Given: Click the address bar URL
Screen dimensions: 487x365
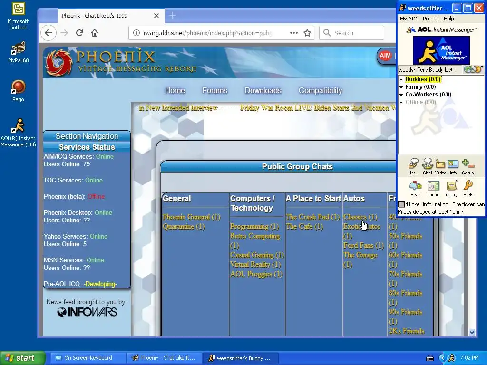Looking at the screenshot, I should pos(207,33).
